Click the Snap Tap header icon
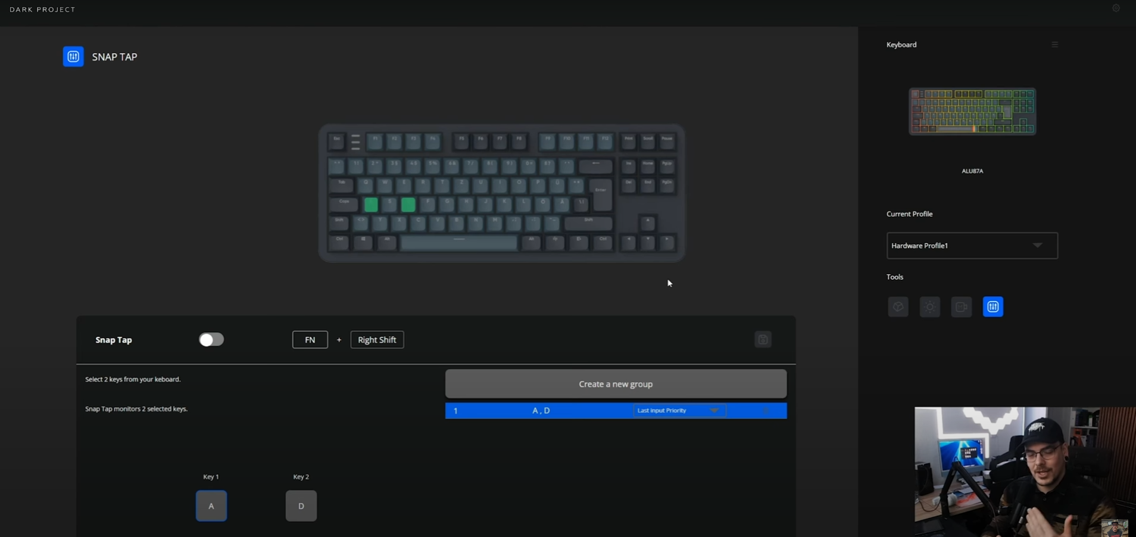The height and width of the screenshot is (537, 1136). [73, 56]
